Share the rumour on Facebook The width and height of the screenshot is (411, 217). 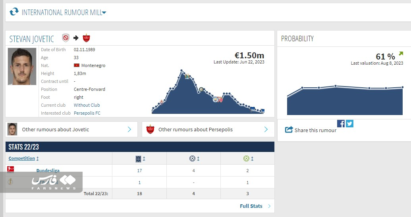[x=341, y=123]
